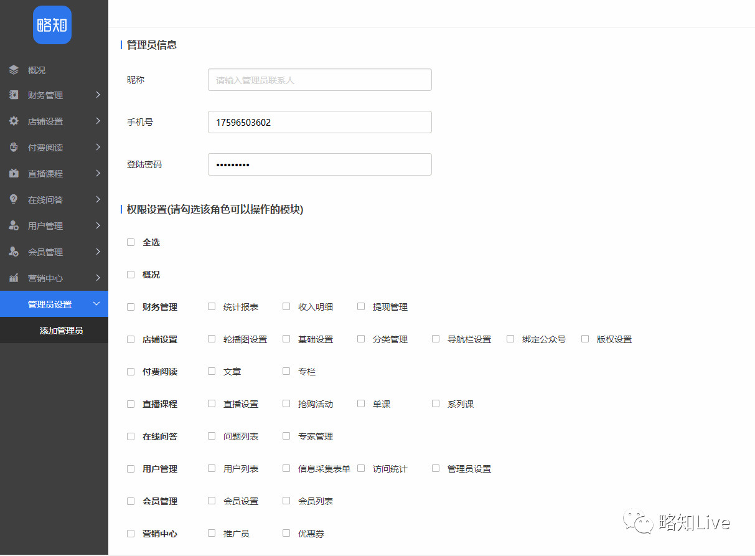The height and width of the screenshot is (556, 755).
Task: Click the 直播课程 video icon
Action: point(14,173)
